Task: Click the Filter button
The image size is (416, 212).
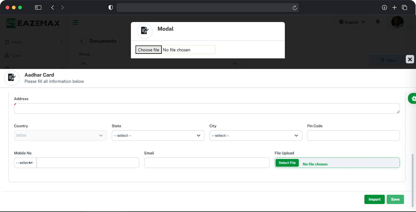Action: point(388,60)
